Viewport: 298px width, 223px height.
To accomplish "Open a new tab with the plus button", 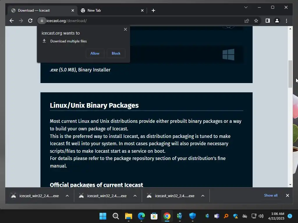I will pos(153,10).
